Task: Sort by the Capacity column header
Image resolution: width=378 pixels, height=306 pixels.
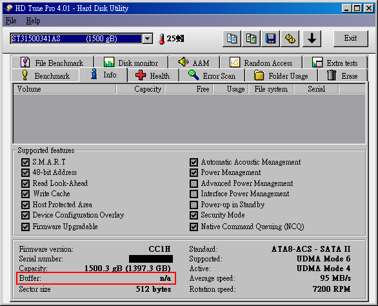Action: (x=141, y=89)
